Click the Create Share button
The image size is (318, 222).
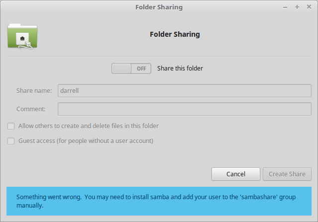point(287,174)
